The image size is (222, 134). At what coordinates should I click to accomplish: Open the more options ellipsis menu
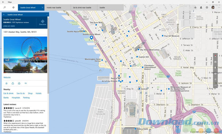(219, 7)
